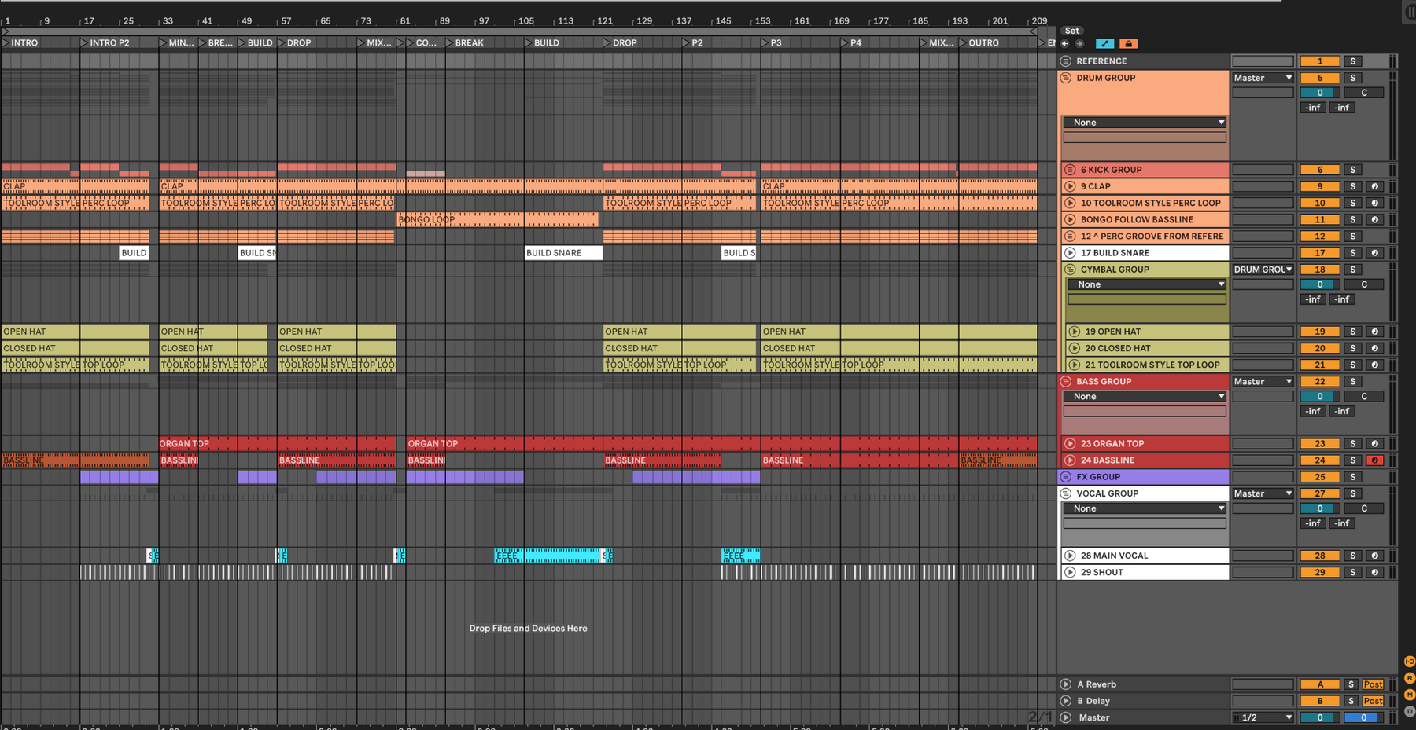The width and height of the screenshot is (1416, 730).
Task: Deactivate track 23 ORGAN TOP
Action: pyautogui.click(x=1320, y=444)
